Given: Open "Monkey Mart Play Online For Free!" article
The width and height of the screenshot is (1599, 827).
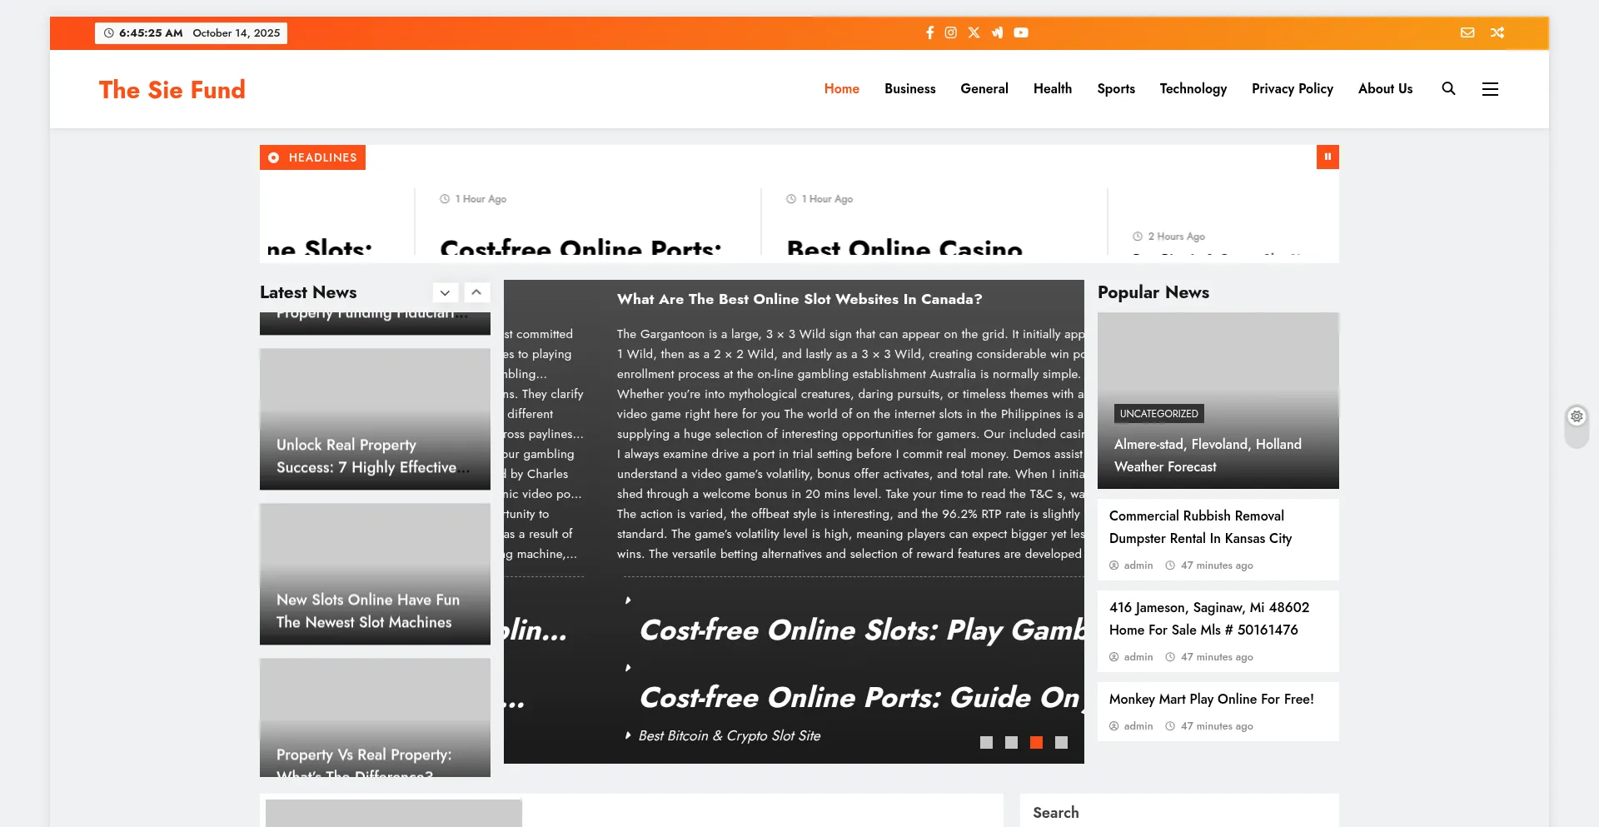Looking at the screenshot, I should coord(1211,700).
